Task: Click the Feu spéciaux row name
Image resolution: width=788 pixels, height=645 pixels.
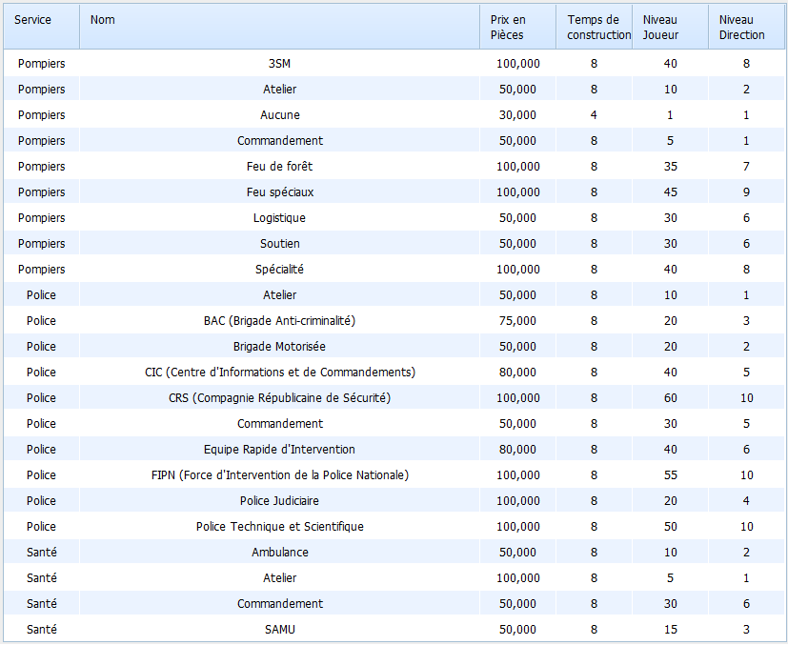Action: point(280,192)
